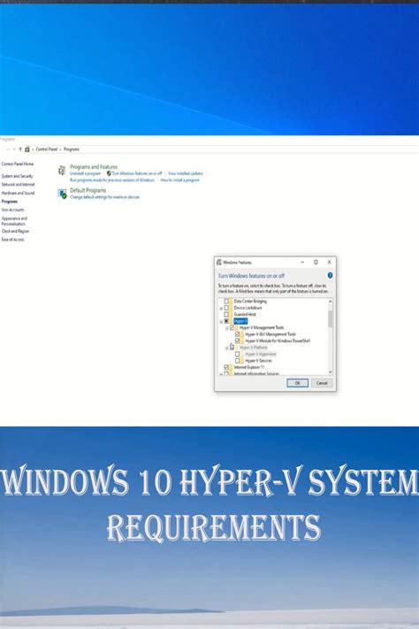Uncheck Hyper-V GUI Management Tools checkbox
419x629 pixels.
coord(238,334)
